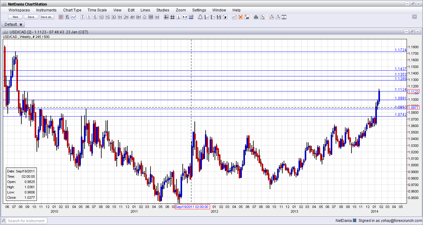423x225 pixels.
Task: Click the zoom out magnifier icon
Action: pyautogui.click(x=278, y=17)
